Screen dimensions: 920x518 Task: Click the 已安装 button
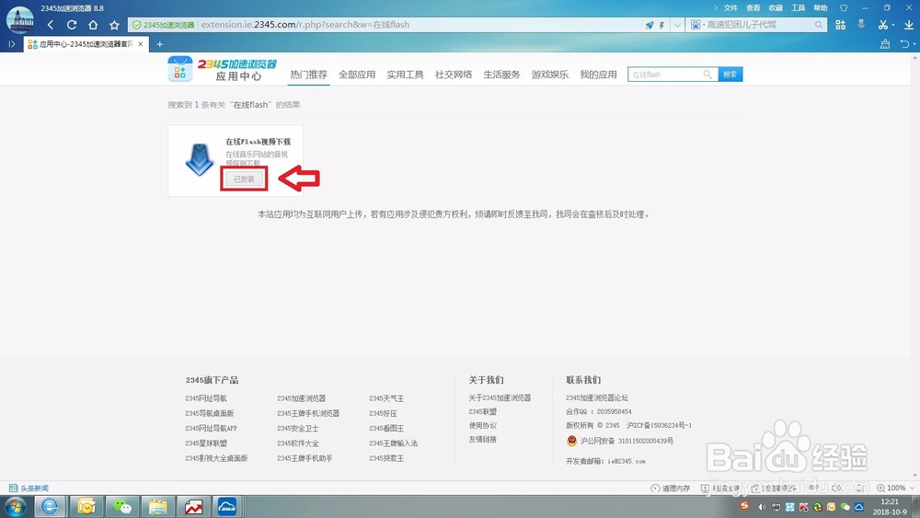click(244, 178)
